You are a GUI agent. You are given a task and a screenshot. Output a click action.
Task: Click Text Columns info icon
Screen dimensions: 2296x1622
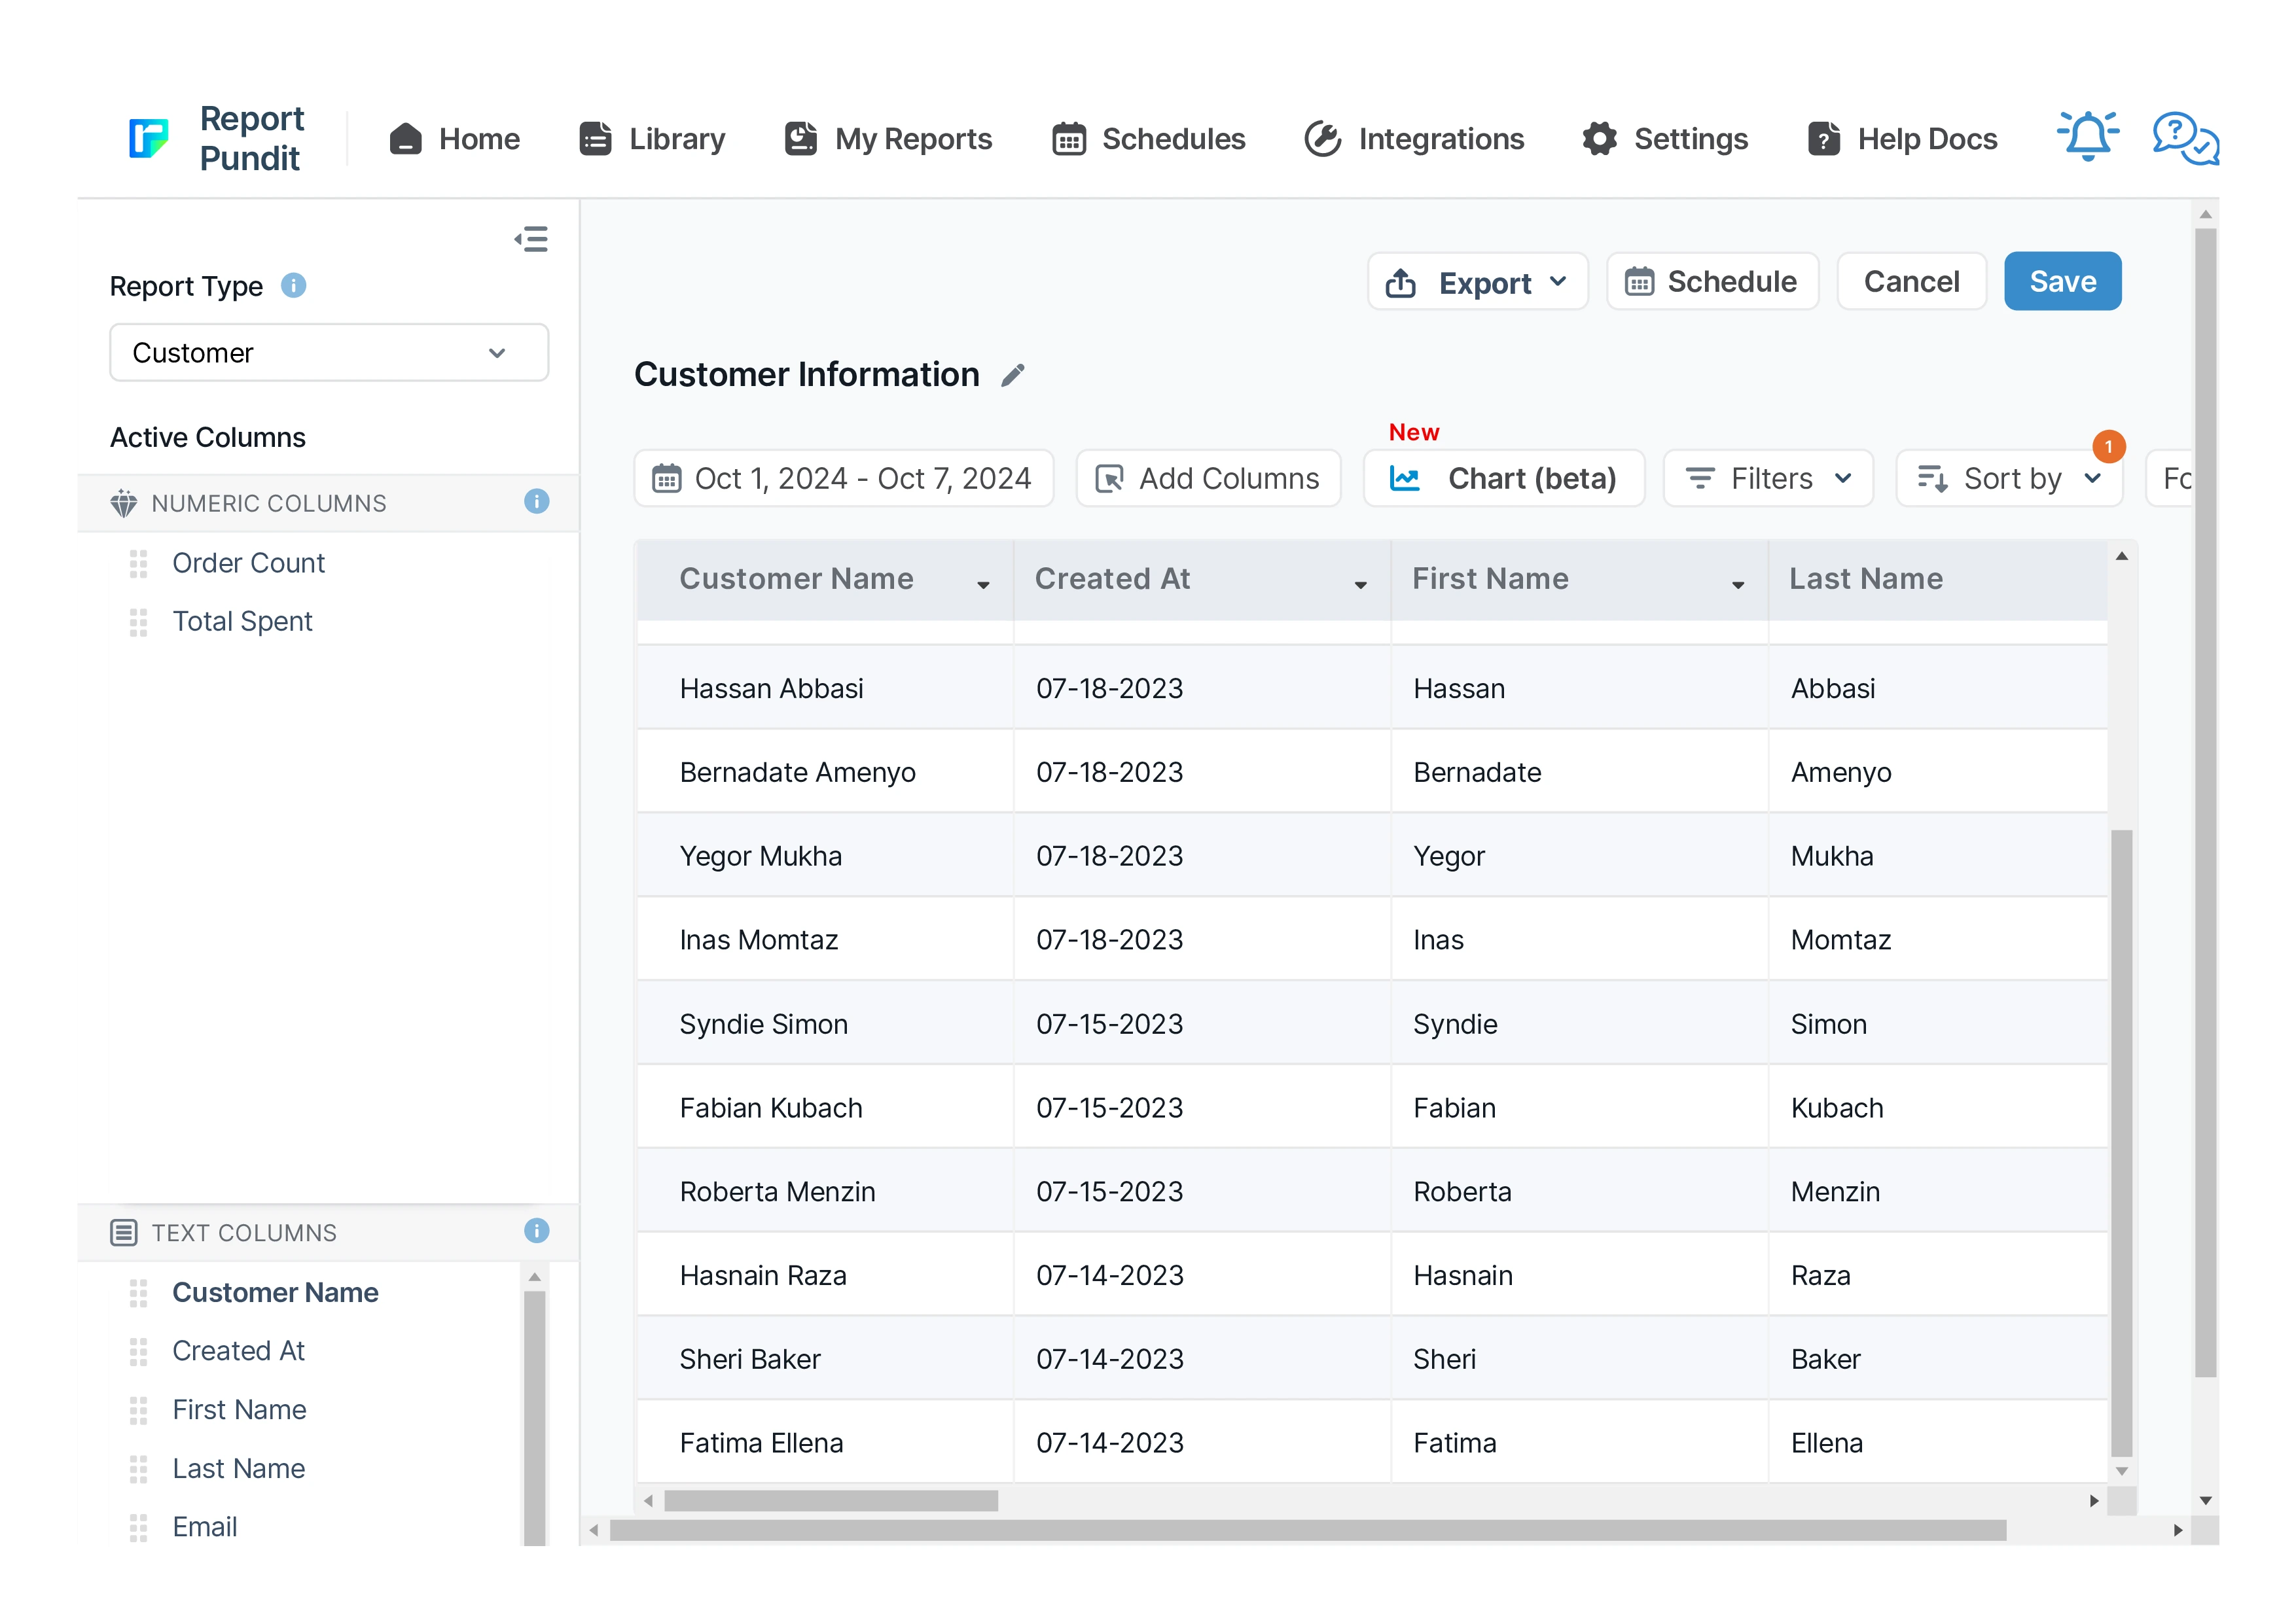coord(536,1231)
